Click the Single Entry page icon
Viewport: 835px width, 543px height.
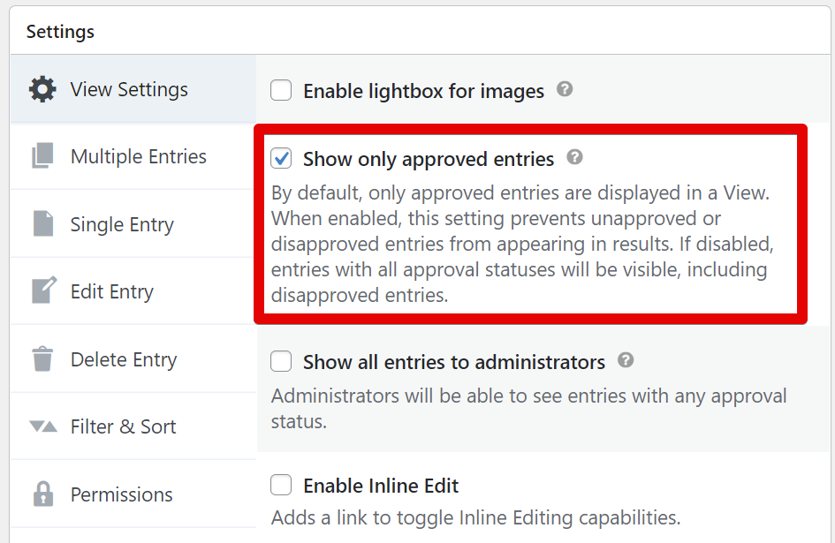coord(43,223)
